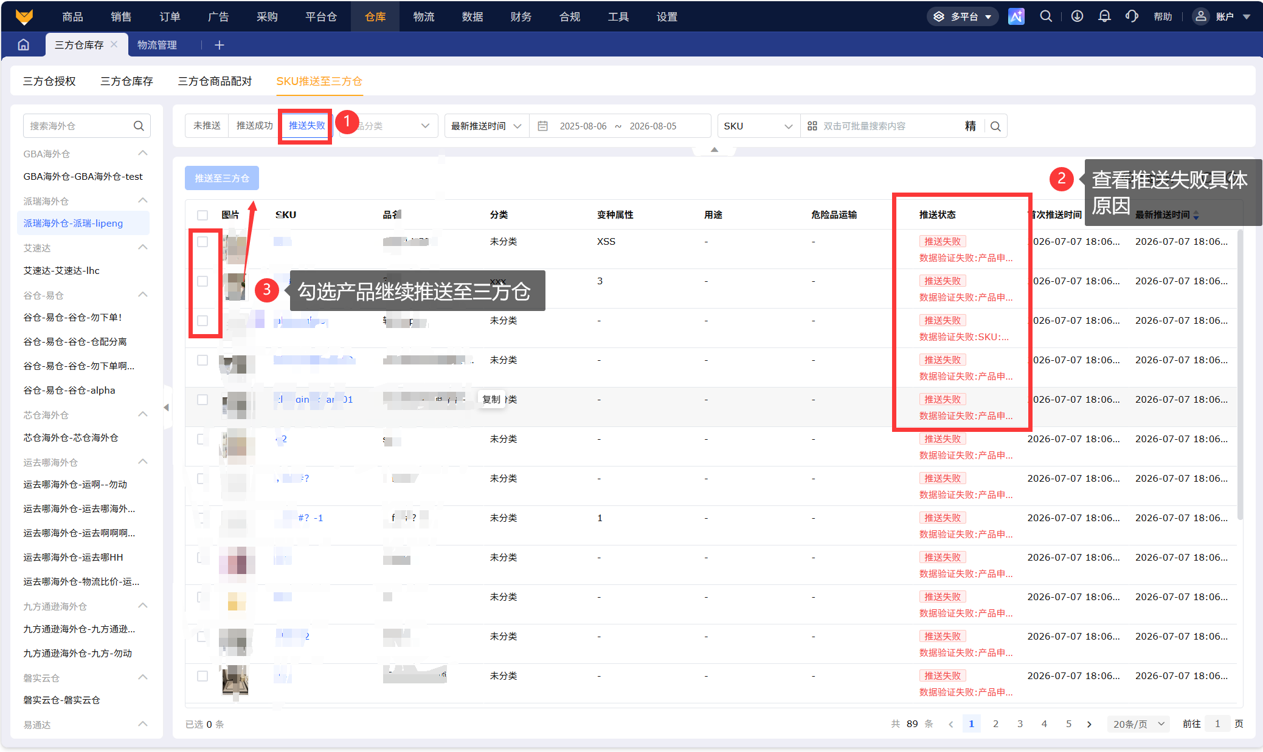This screenshot has height=752, width=1263.
Task: Select warehouse 派瑞海外仓-派瑞-lipeng
Action: 83,223
